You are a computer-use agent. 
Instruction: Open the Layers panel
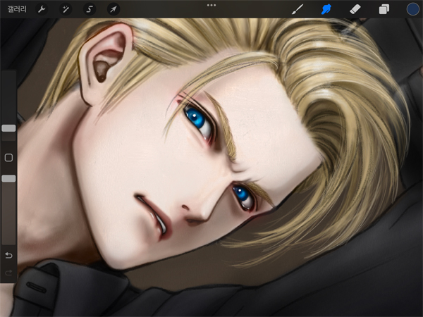(384, 9)
